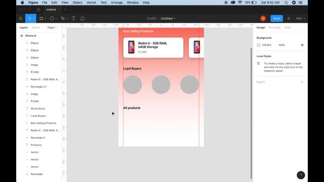The image size is (324, 182).
Task: Toggle background color visibility eye
Action: [x=302, y=45]
